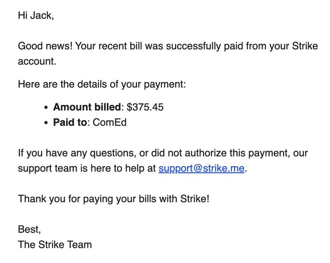Screen dimensions: 330x263
Task: Click 'Here are the details of your payment:'
Action: (x=102, y=84)
